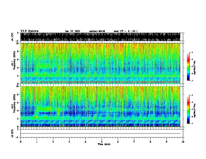Click the "4" tick on the time axis

86,142
